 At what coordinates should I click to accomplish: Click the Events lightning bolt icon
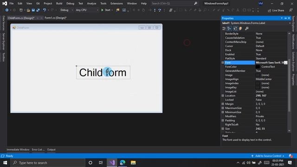tap(240, 29)
